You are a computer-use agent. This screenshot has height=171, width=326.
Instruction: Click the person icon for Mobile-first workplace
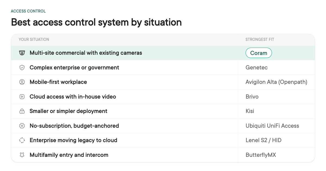[22, 82]
